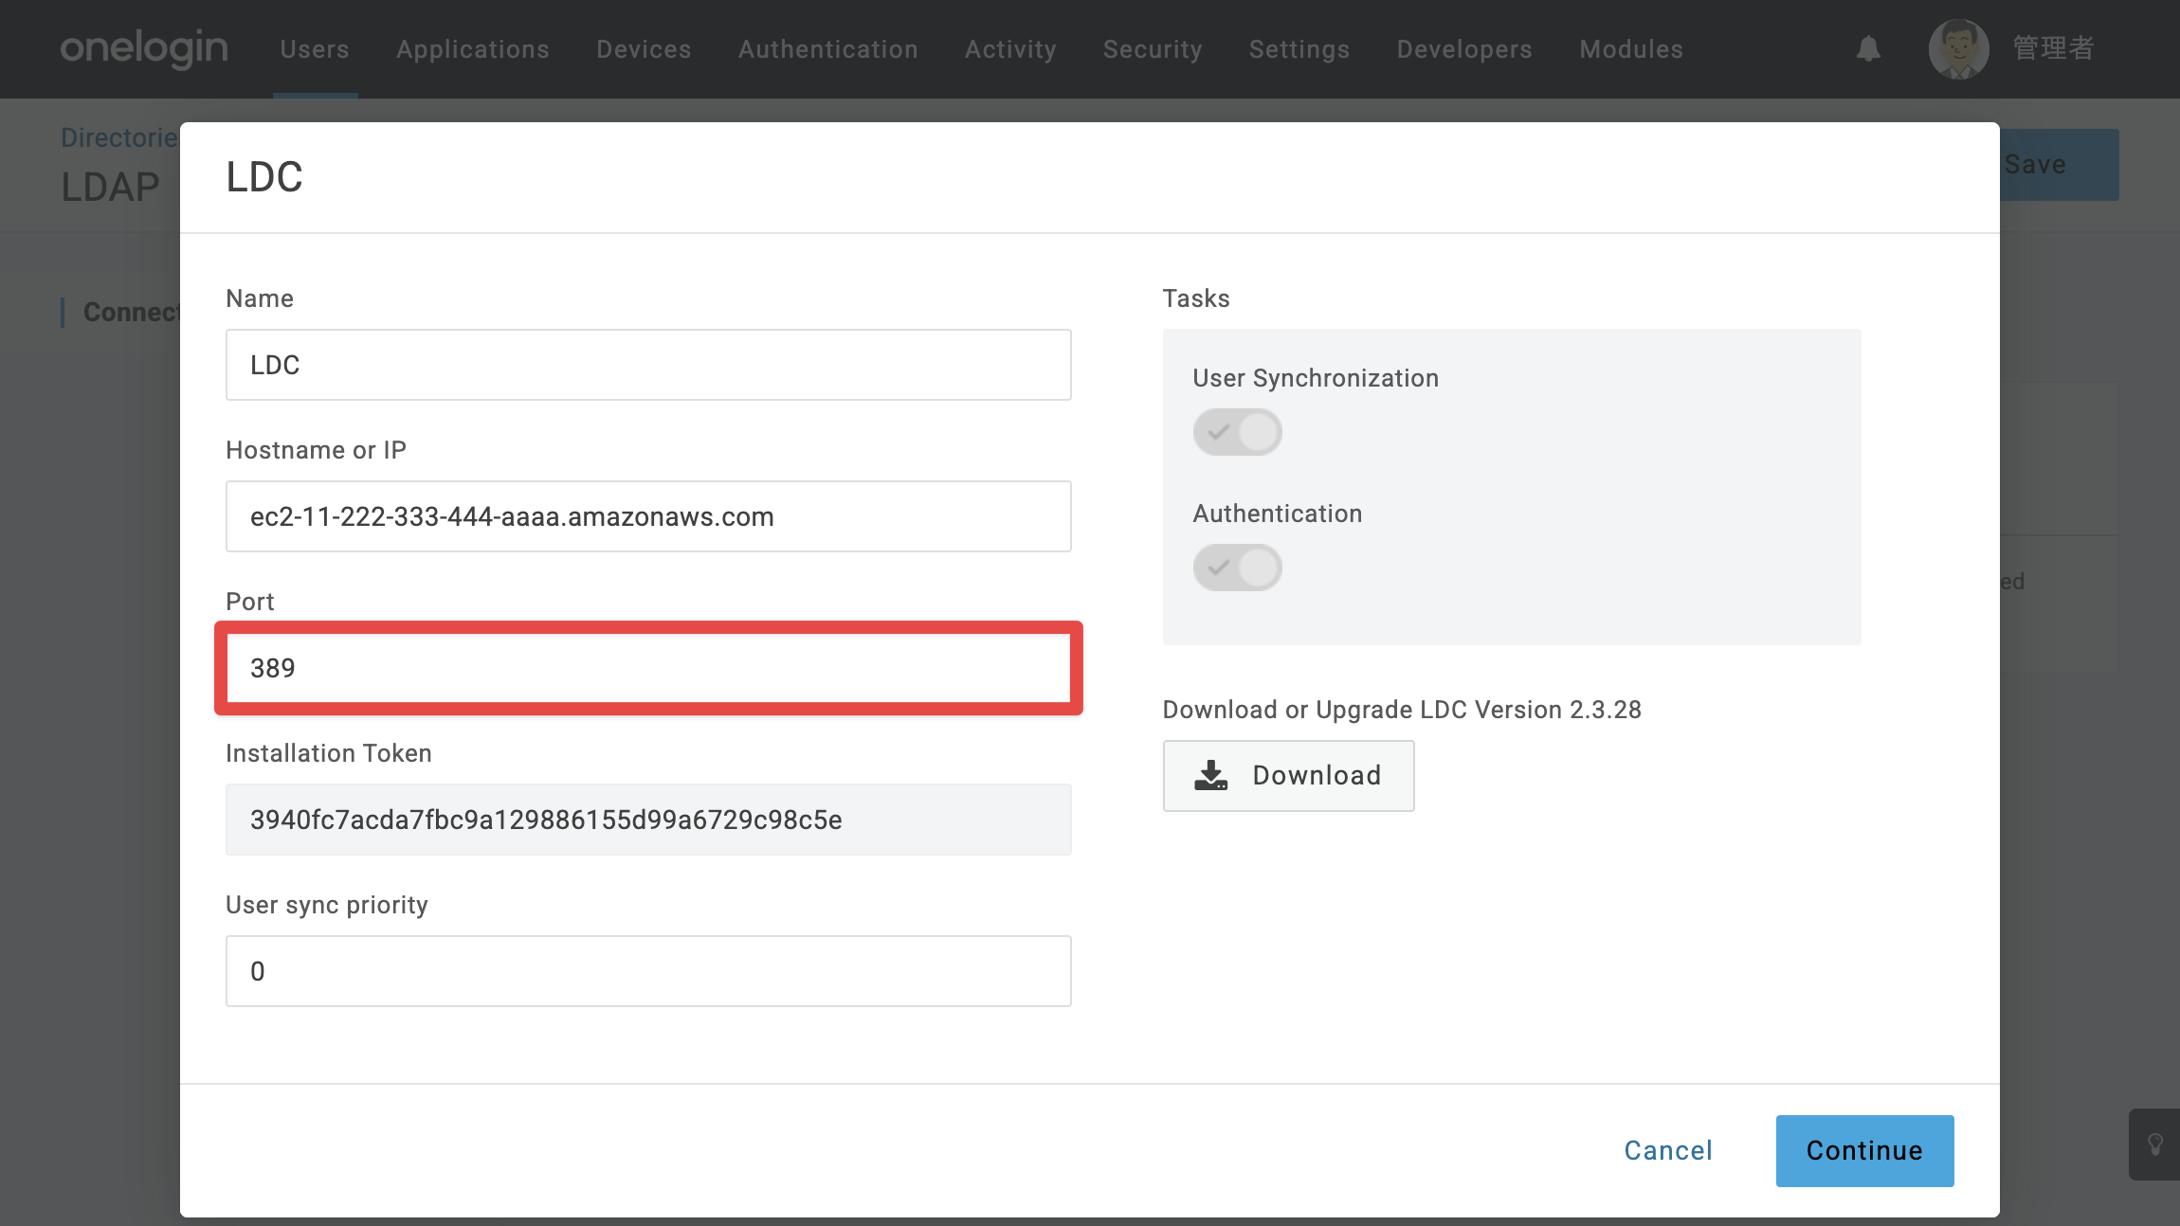Open the notifications bell
Image resolution: width=2180 pixels, height=1226 pixels.
tap(1868, 48)
